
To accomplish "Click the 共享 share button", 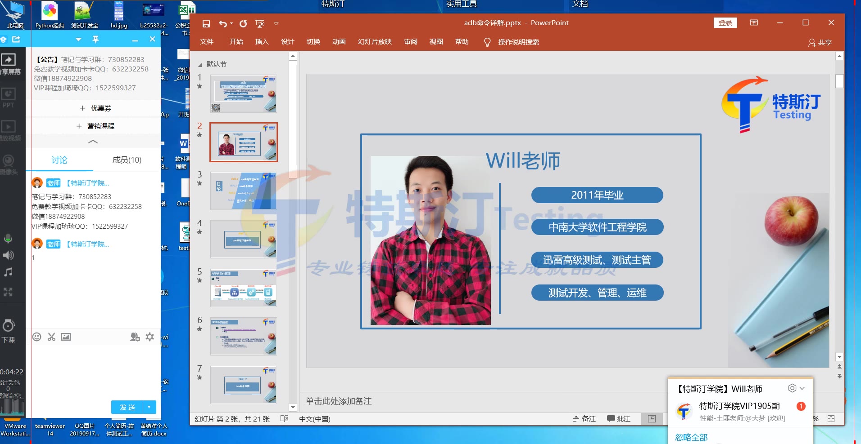I will 820,43.
